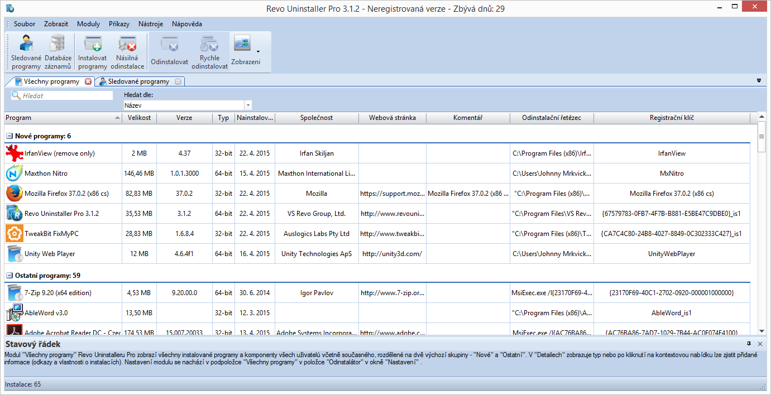
Task: Click the Zobrazení view icon
Action: coord(243,43)
